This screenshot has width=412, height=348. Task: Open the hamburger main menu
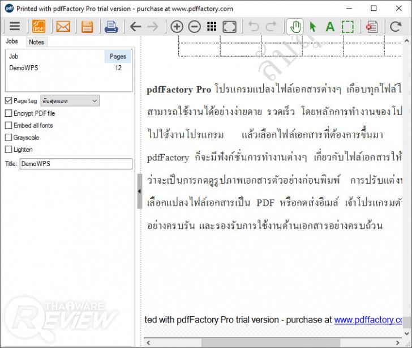[x=15, y=26]
